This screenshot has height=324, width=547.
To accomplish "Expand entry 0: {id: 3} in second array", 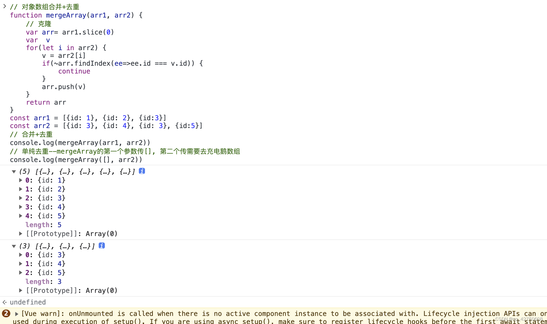I will 21,255.
